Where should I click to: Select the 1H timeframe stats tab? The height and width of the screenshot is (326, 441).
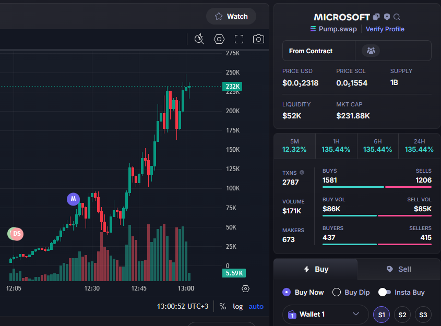coord(336,146)
